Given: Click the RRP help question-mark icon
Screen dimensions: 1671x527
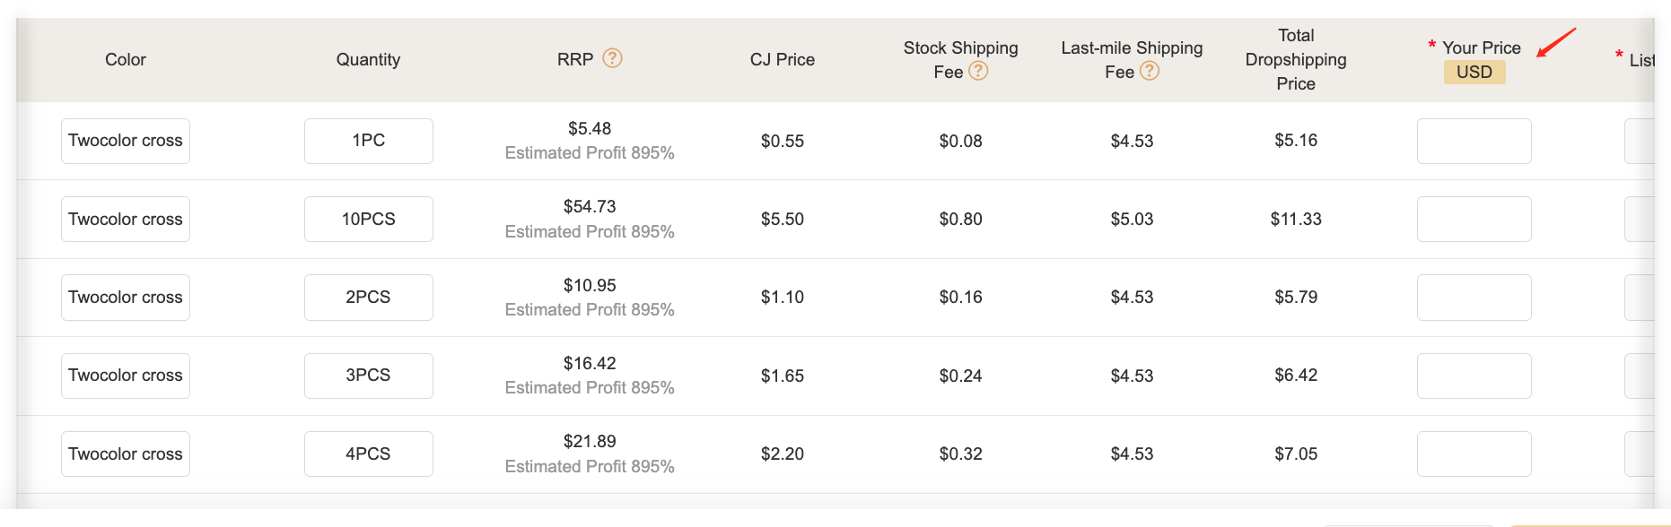Looking at the screenshot, I should point(612,58).
